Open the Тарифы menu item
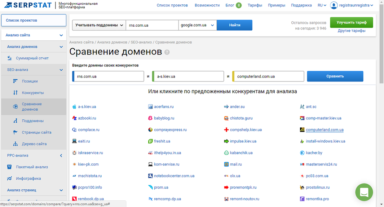The width and height of the screenshot is (384, 207). click(x=255, y=5)
